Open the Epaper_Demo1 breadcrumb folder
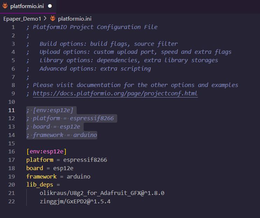The image size is (260, 218). point(22,19)
